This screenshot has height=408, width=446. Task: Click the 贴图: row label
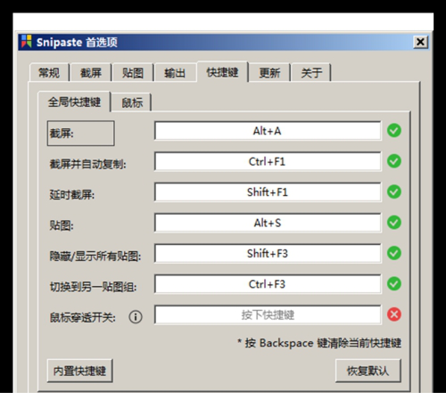[62, 225]
